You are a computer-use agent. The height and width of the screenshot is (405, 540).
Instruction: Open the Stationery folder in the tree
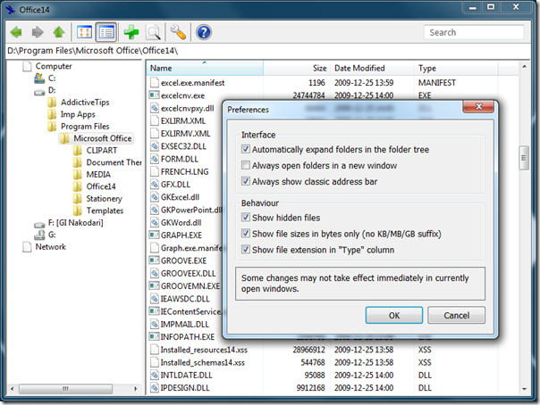tap(104, 199)
